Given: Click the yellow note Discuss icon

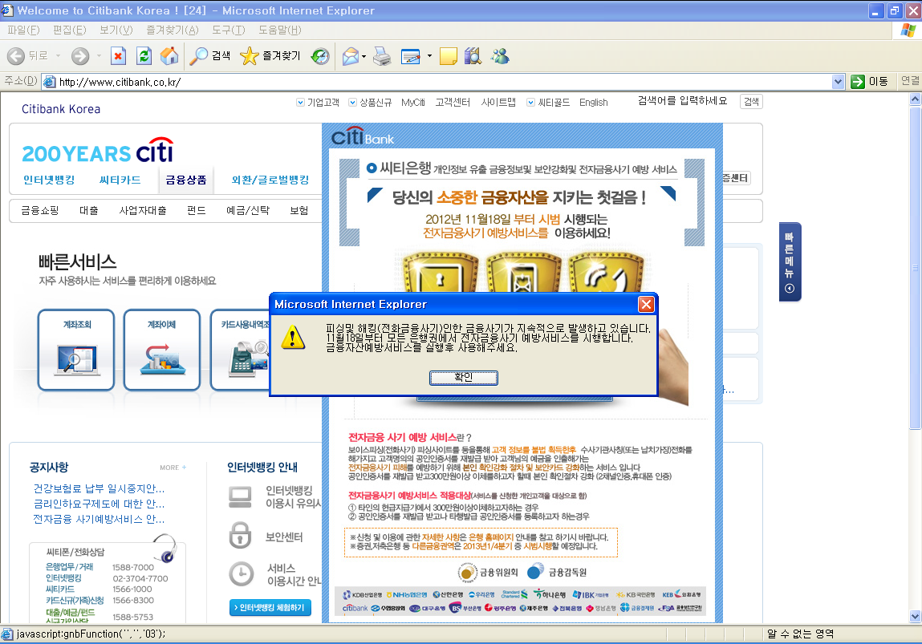Looking at the screenshot, I should 448,56.
